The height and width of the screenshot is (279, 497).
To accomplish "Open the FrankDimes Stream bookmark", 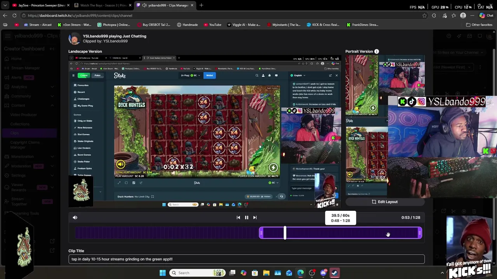I will point(362,25).
